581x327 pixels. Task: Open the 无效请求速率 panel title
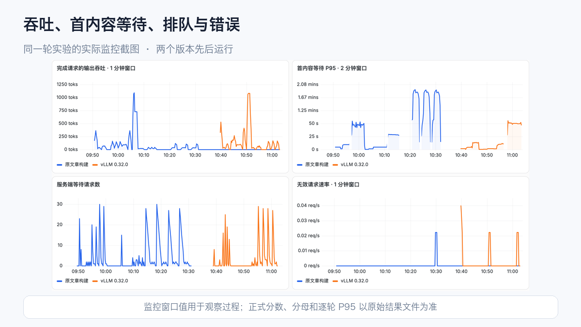pyautogui.click(x=329, y=185)
